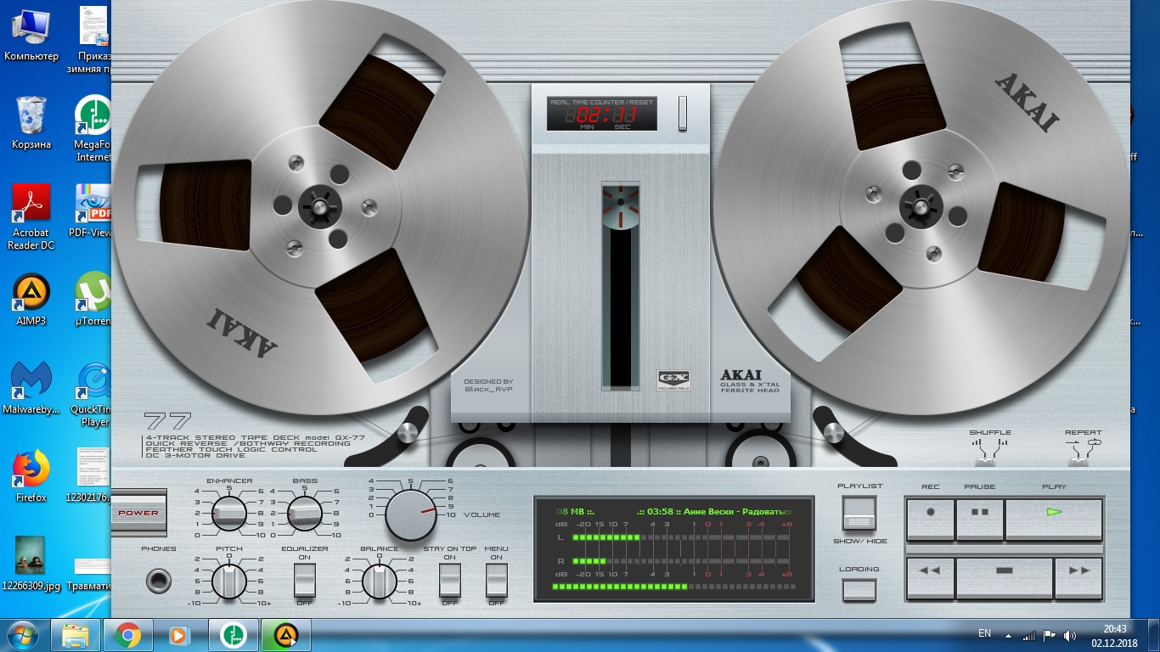Stop playback with the stop button
The width and height of the screenshot is (1160, 652).
point(1005,577)
